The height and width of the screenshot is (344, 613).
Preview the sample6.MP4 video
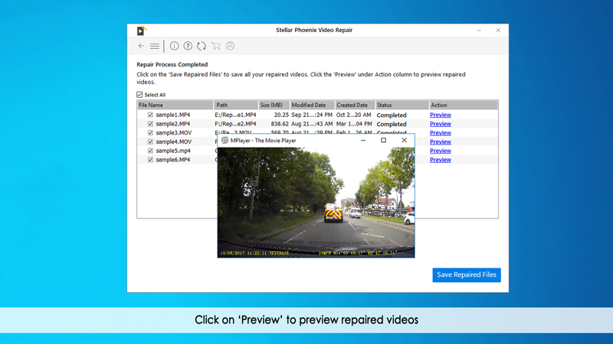click(441, 160)
